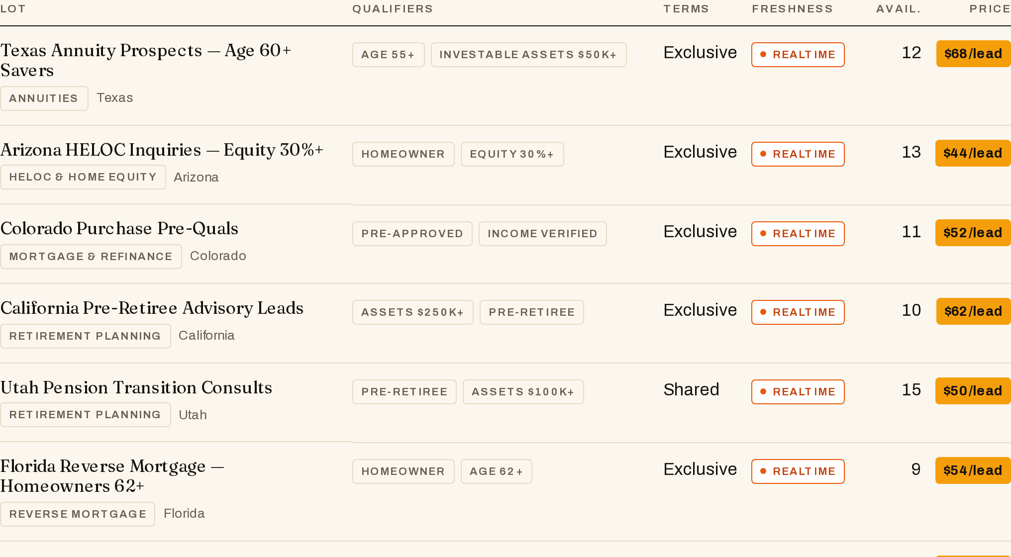Open California Pre-Retiree Advisory Leads listing
Image resolution: width=1011 pixels, height=557 pixels.
pyautogui.click(x=152, y=308)
